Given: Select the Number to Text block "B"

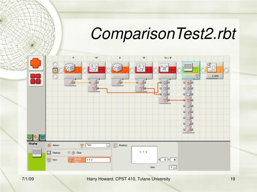Looking at the screenshot, I should 144,70.
